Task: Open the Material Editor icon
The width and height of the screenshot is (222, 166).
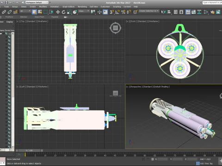Action: (x=206, y=12)
